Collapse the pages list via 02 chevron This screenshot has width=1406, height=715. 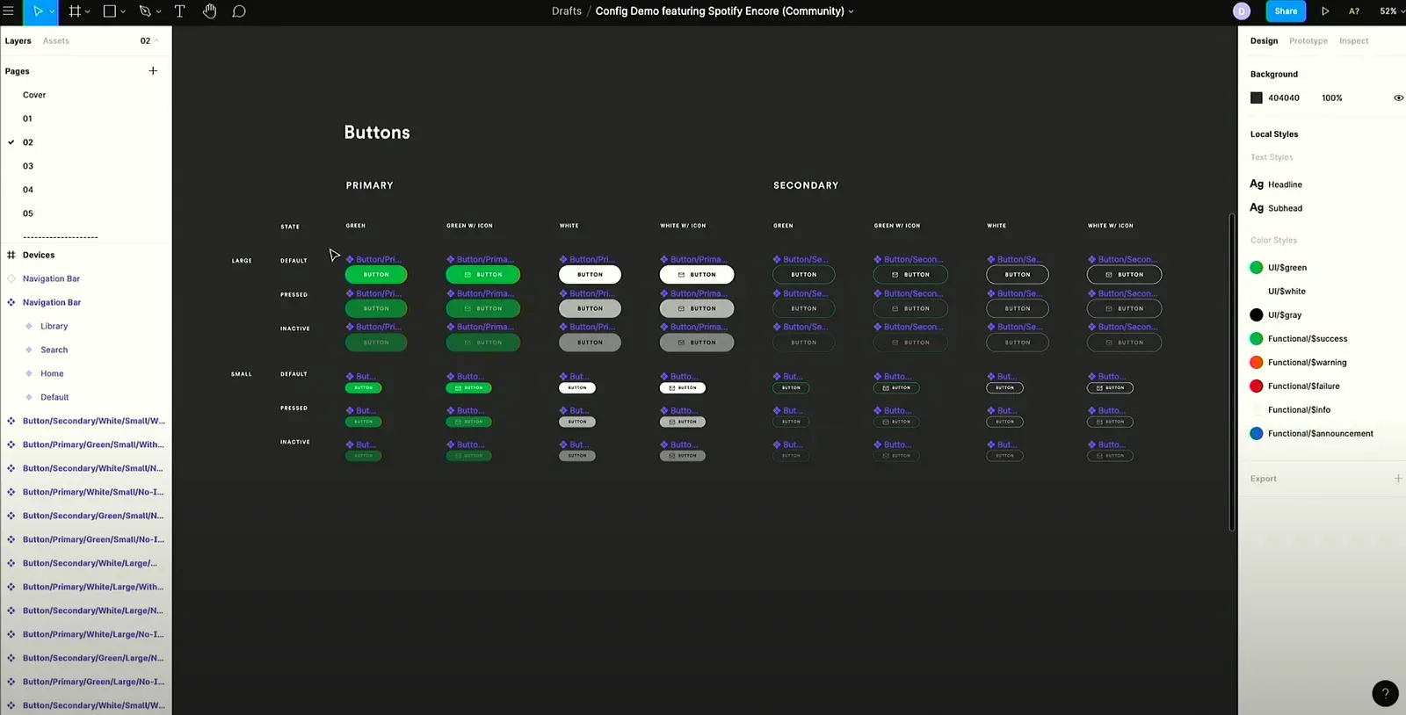pyautogui.click(x=156, y=40)
